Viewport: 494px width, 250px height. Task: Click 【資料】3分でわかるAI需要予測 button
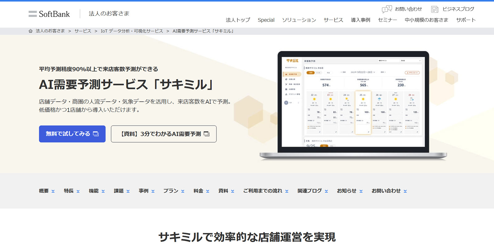[164, 134]
